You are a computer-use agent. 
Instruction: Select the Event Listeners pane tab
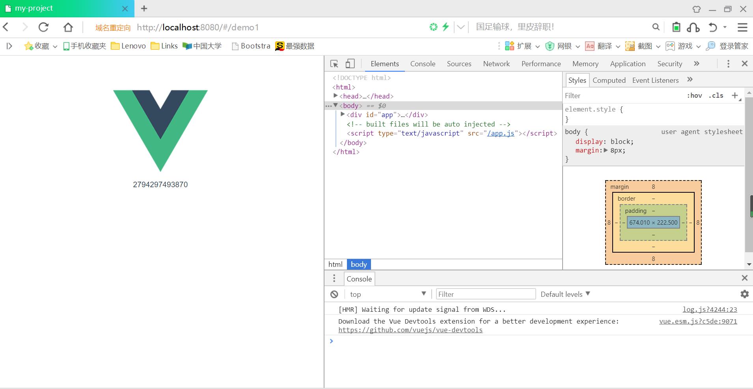pyautogui.click(x=655, y=80)
